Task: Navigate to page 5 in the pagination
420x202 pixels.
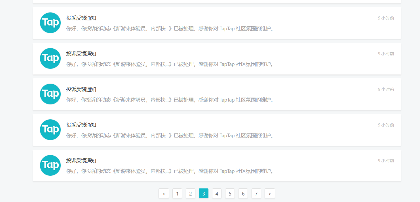Action: point(230,194)
